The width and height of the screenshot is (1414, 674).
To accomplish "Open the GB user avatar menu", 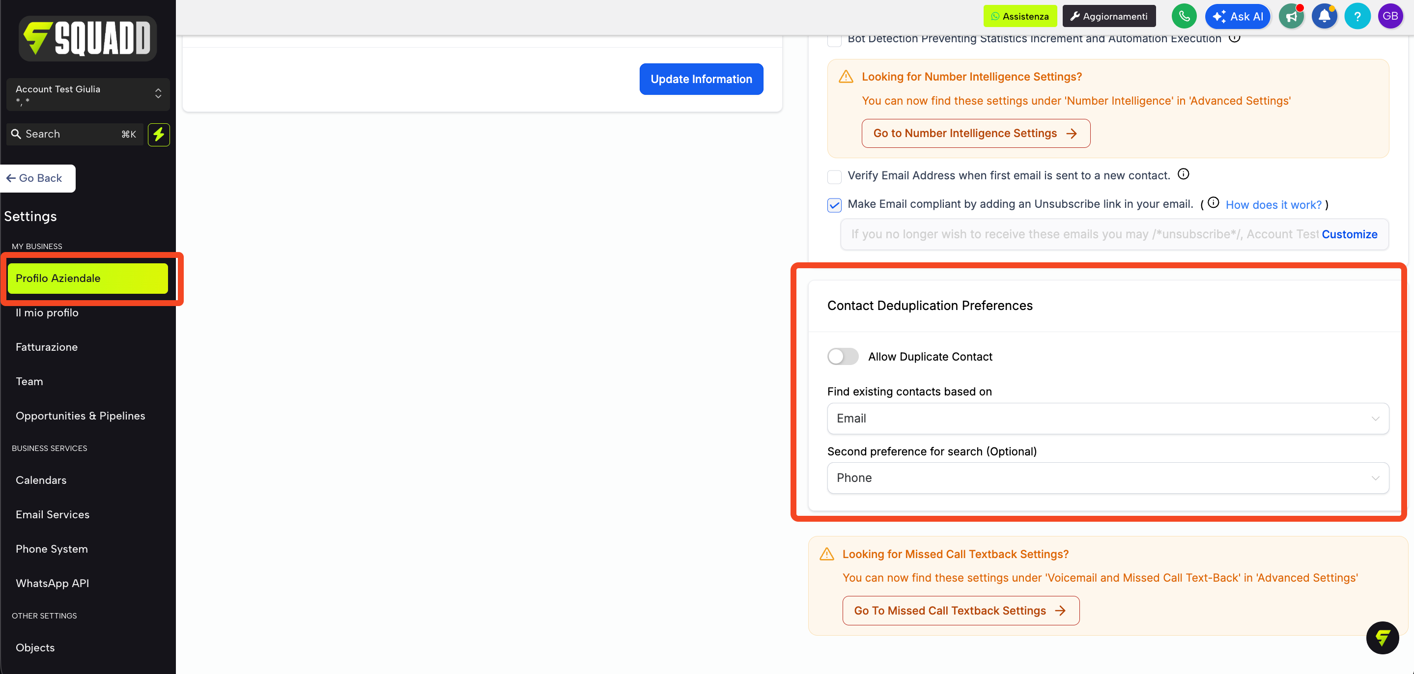I will (1390, 17).
